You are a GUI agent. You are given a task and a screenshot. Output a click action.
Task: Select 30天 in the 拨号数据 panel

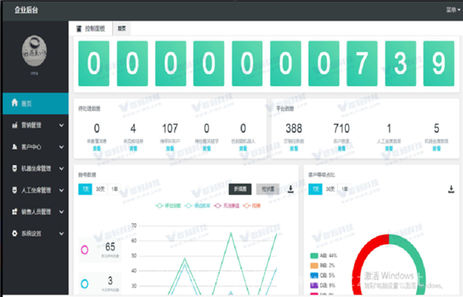pyautogui.click(x=100, y=189)
